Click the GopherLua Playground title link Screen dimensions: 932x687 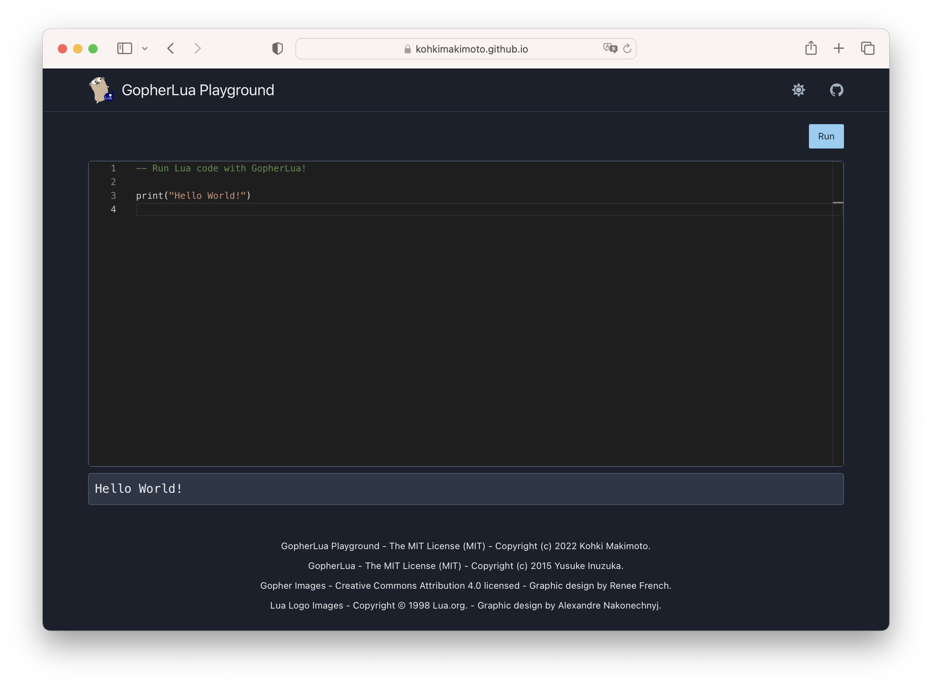pos(198,90)
